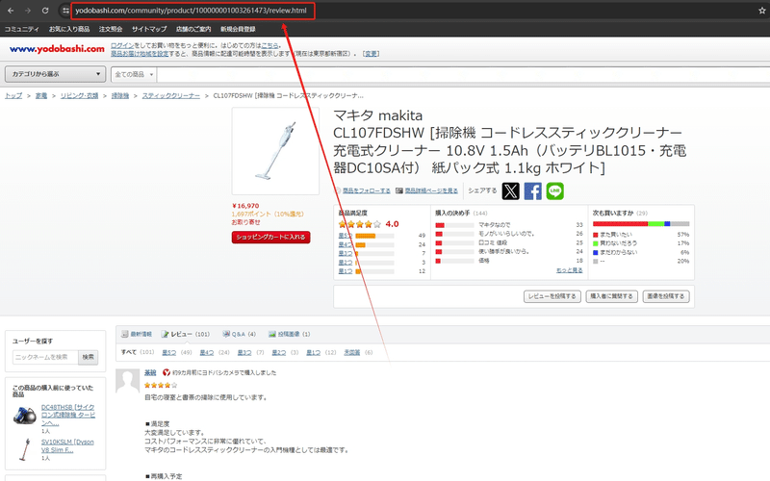Click the ログイン link
This screenshot has width=770, height=481.
point(122,45)
